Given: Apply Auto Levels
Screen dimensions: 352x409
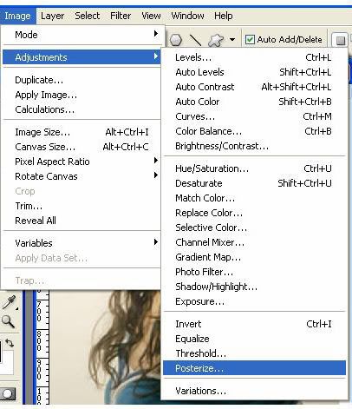Looking at the screenshot, I should [254, 72].
